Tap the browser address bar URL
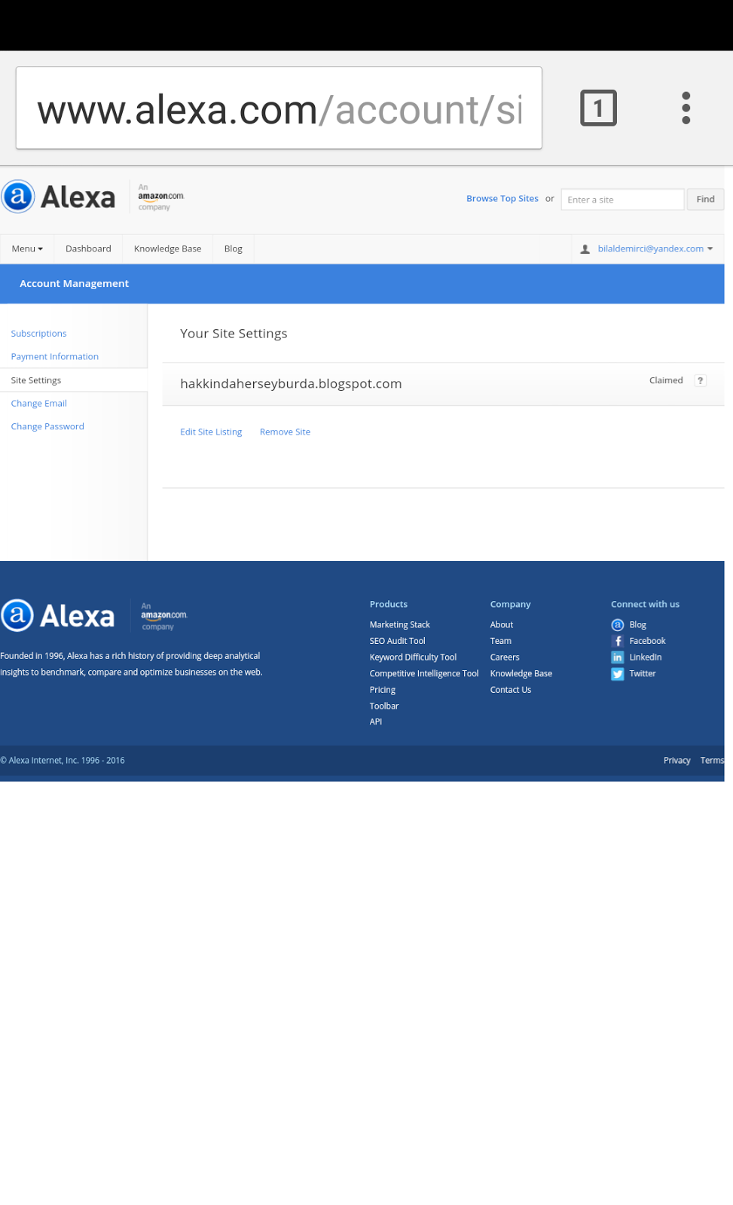This screenshot has height=1205, width=733. [x=279, y=108]
